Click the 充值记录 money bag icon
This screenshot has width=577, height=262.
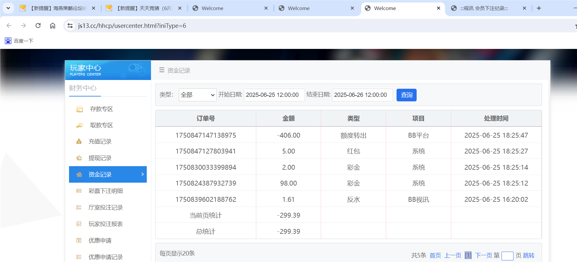(79, 142)
